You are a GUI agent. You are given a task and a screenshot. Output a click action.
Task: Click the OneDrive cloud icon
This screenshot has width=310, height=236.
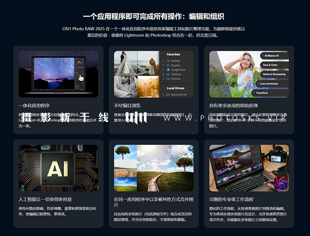coord(168,74)
